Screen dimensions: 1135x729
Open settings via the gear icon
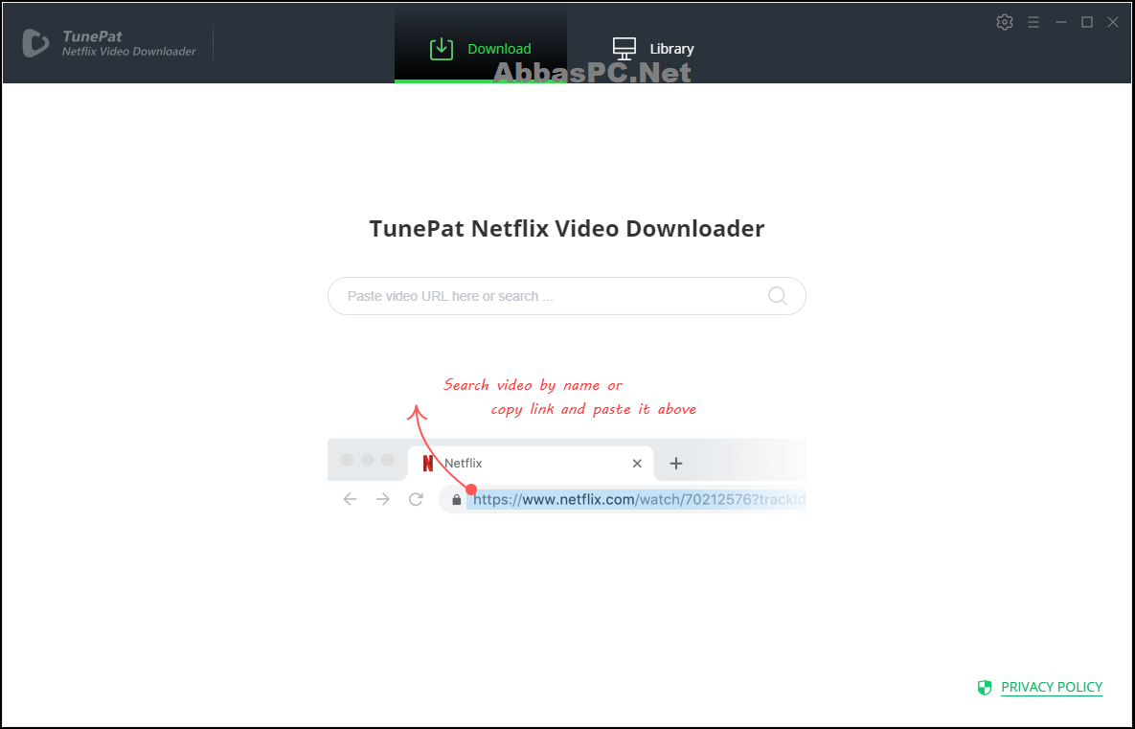point(1005,22)
